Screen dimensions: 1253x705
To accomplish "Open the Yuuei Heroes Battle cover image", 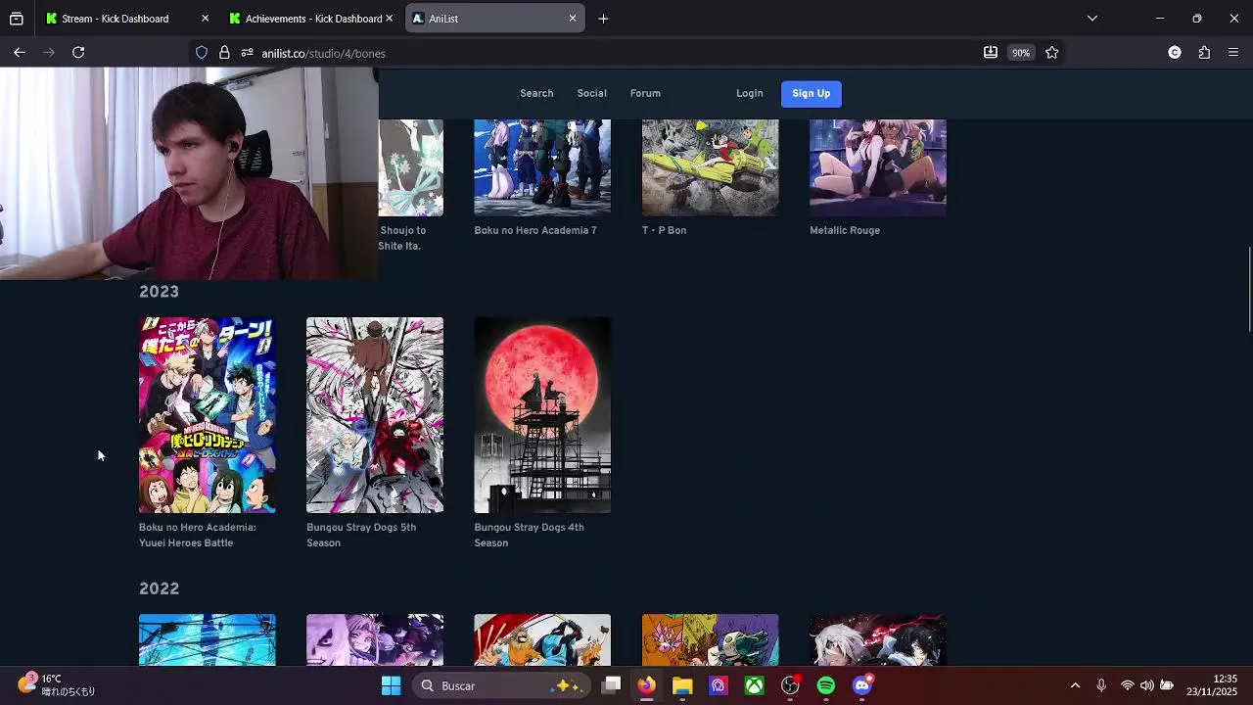I will pyautogui.click(x=208, y=415).
